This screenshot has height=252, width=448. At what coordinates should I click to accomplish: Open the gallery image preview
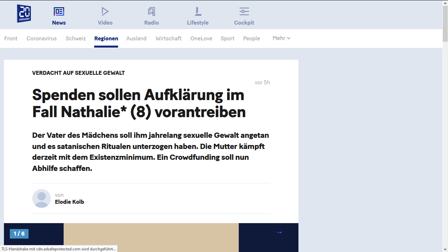[151, 238]
